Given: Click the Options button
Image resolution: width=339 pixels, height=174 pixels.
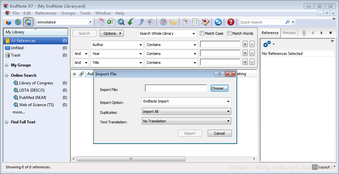Looking at the screenshot, I should coord(111,33).
